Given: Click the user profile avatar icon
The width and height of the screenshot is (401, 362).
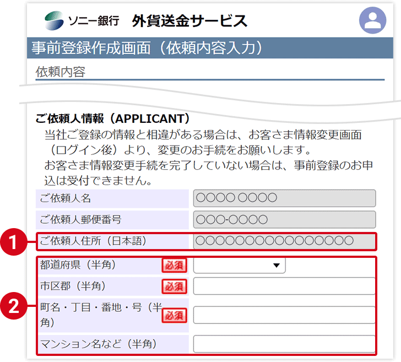Looking at the screenshot, I should point(373,21).
